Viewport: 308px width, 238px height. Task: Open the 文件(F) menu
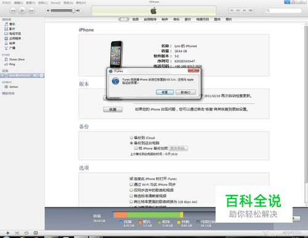coord(6,3)
